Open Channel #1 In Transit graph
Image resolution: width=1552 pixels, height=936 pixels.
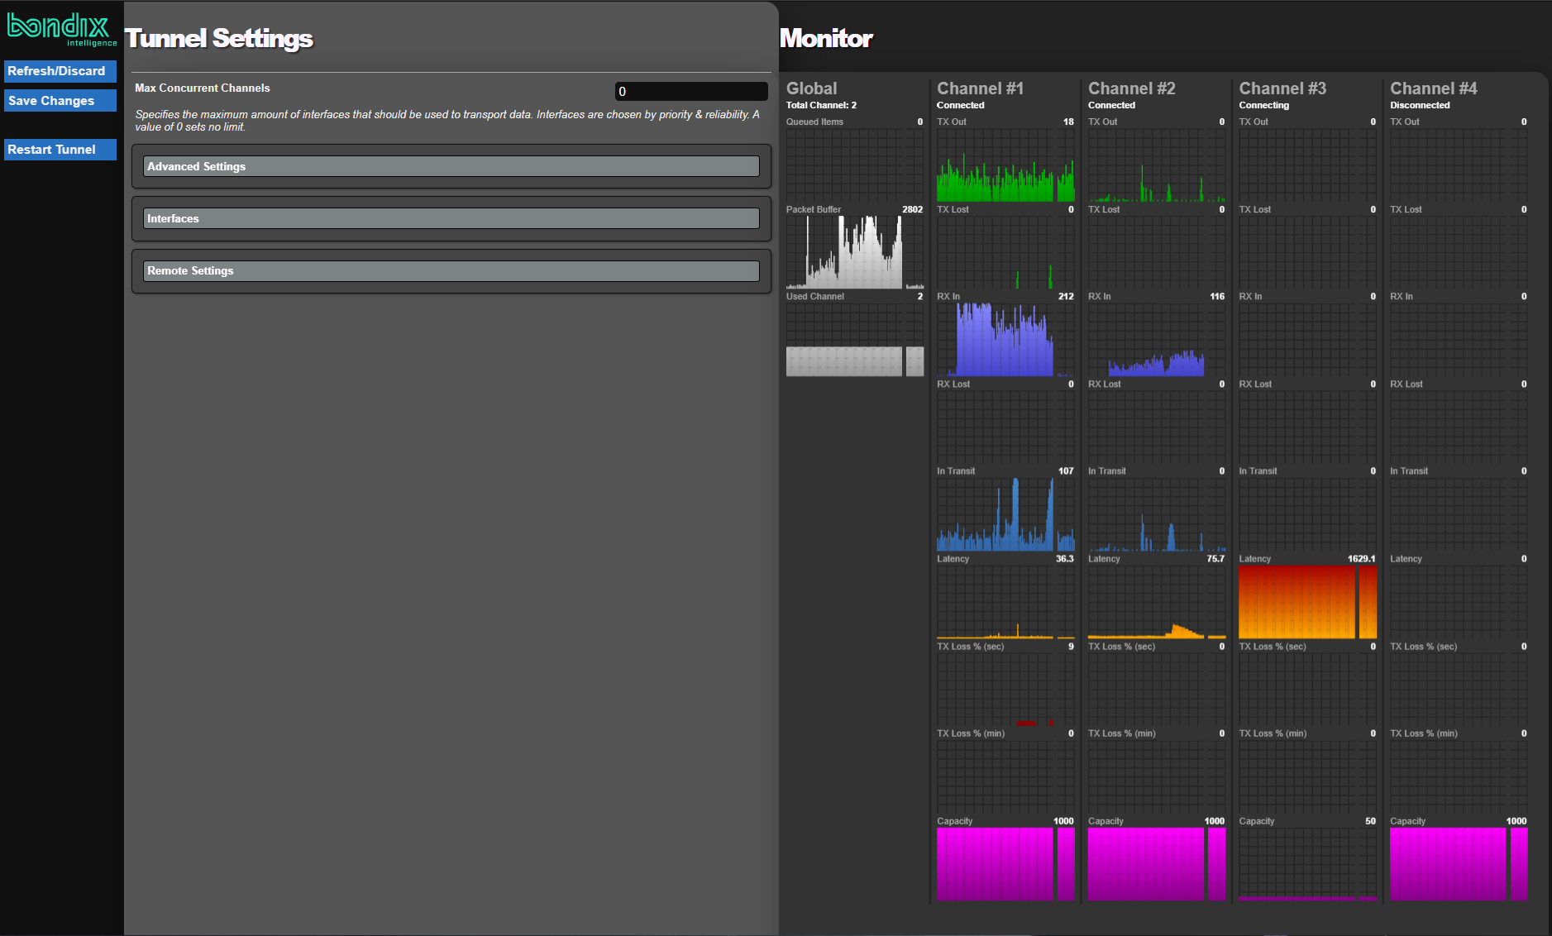click(1005, 514)
